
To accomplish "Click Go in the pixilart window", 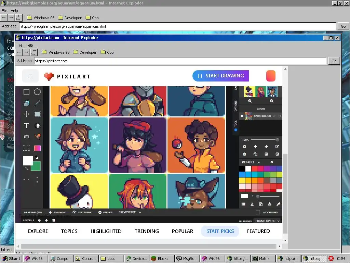I will (x=334, y=61).
